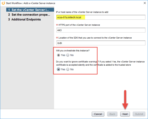Select No for orchestrate this instance

coord(68,55)
